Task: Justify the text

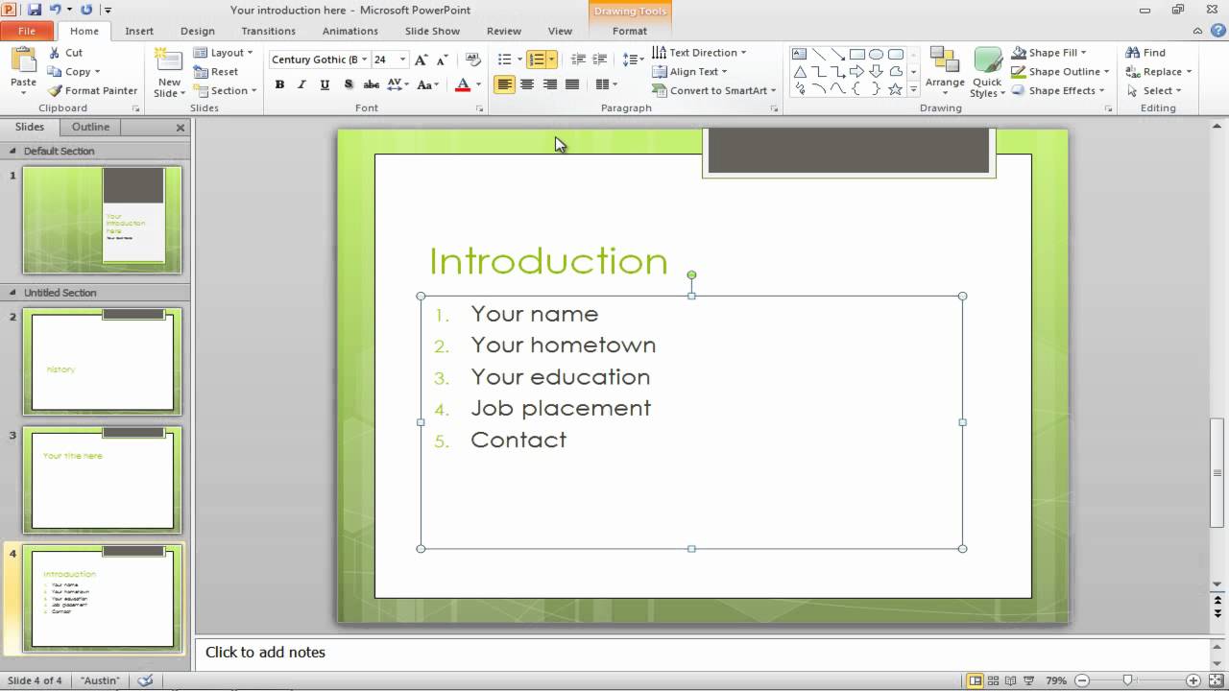Action: point(572,84)
